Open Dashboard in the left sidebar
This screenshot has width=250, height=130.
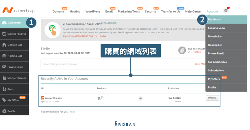pyautogui.click(x=14, y=23)
